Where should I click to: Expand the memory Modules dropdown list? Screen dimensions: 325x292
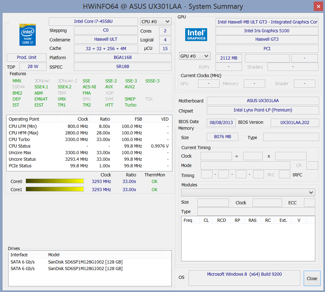[248, 192]
